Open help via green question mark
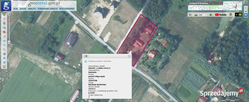Image resolution: width=249 pixels, height=102 pixels. 211,15
